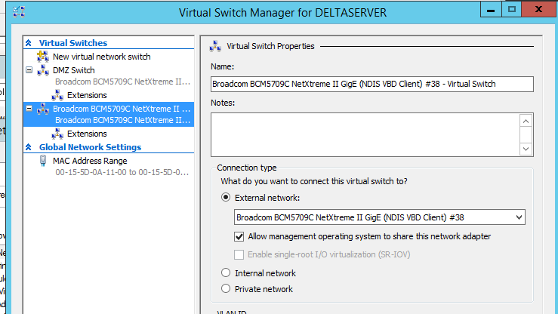The image size is (558, 314).
Task: Click the Virtual Switch Properties header icon
Action: tap(215, 46)
